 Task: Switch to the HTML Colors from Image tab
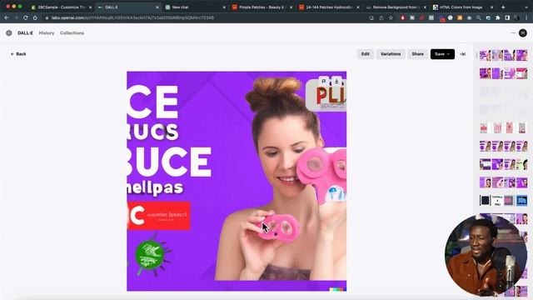tap(463, 7)
